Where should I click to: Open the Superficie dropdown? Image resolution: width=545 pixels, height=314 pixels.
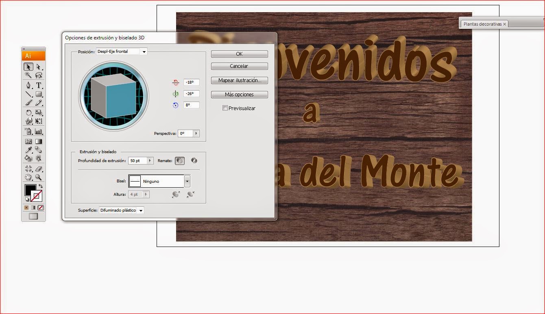pos(140,210)
